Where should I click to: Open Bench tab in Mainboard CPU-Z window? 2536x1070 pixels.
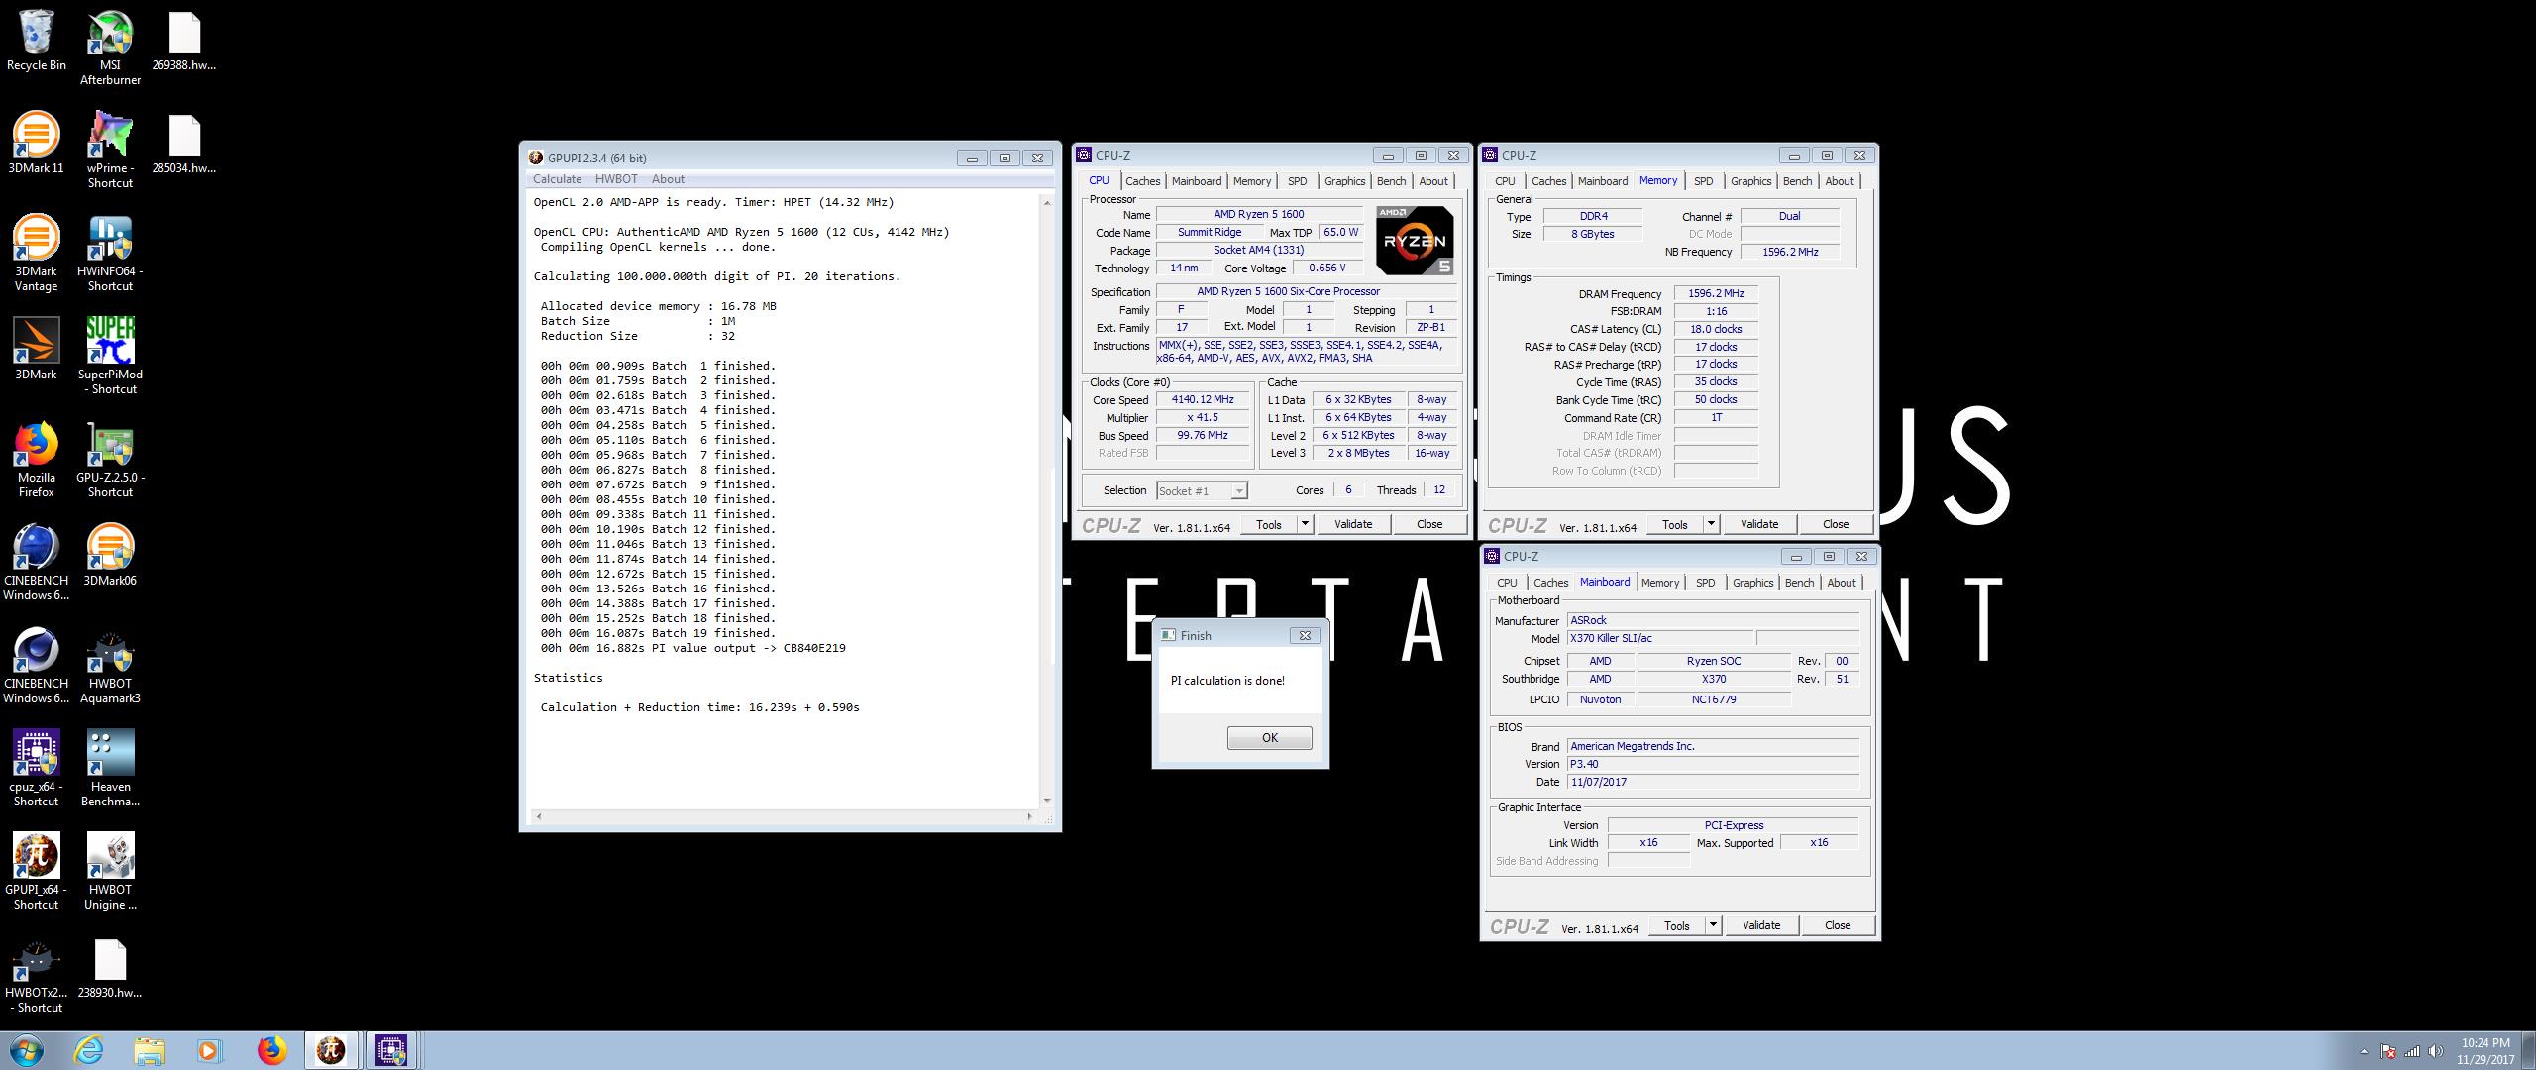point(1799,583)
